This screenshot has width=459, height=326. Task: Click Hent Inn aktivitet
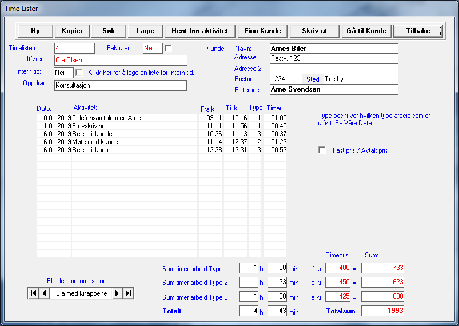click(x=200, y=31)
